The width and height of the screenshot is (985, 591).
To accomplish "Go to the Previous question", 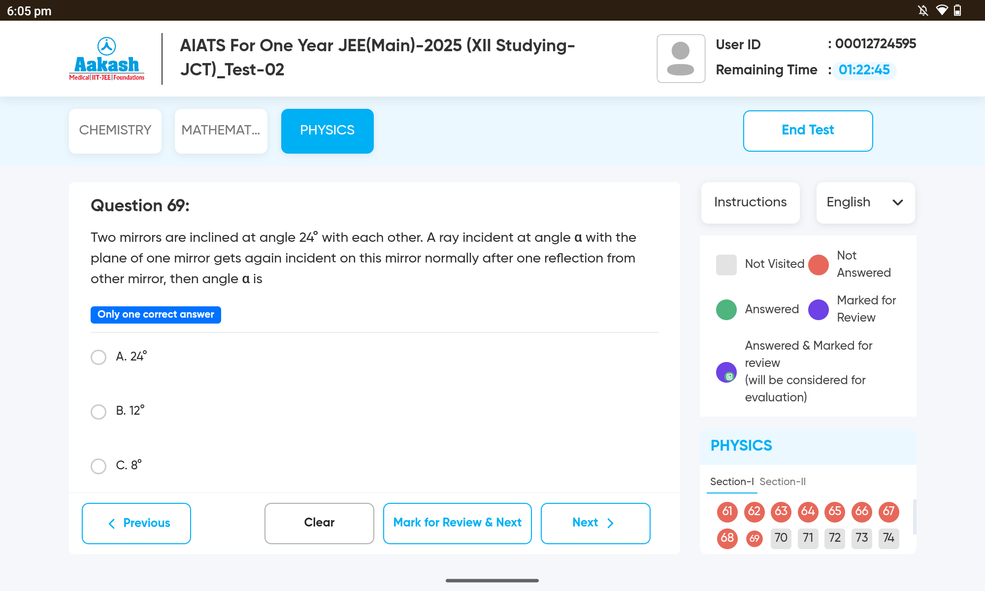I will (x=136, y=523).
